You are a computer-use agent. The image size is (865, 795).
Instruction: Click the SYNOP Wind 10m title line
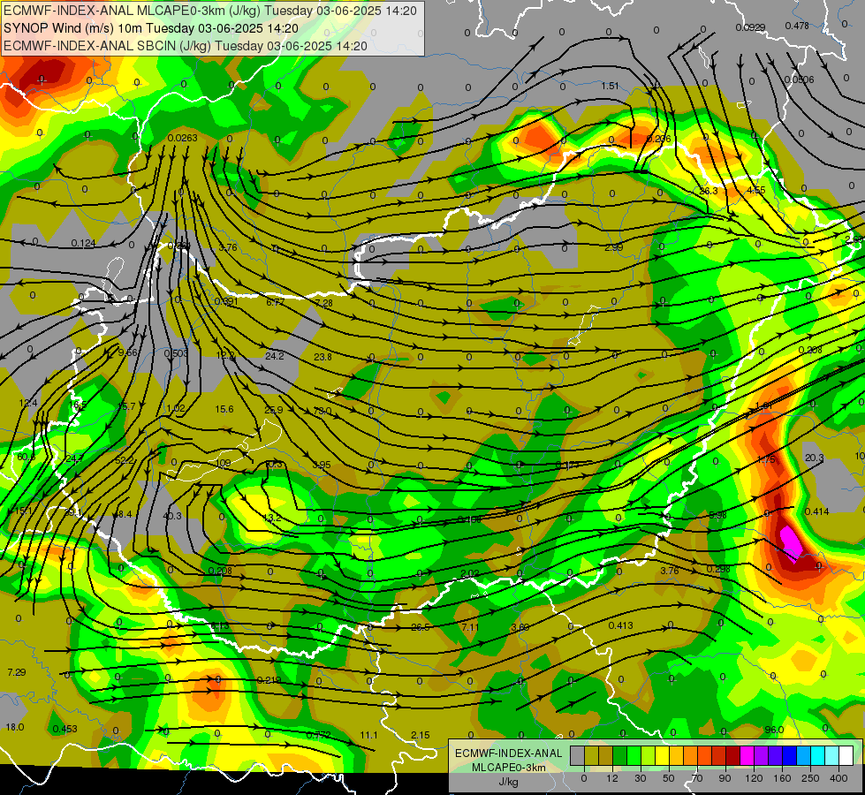[x=150, y=28]
